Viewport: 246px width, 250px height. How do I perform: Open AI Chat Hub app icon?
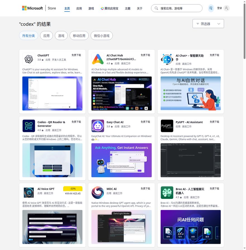pos(98,59)
